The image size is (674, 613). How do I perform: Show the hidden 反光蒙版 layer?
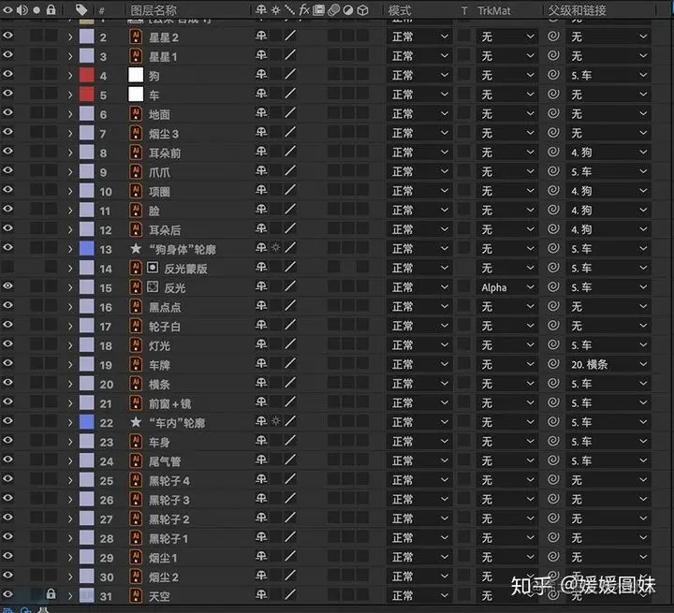7,267
